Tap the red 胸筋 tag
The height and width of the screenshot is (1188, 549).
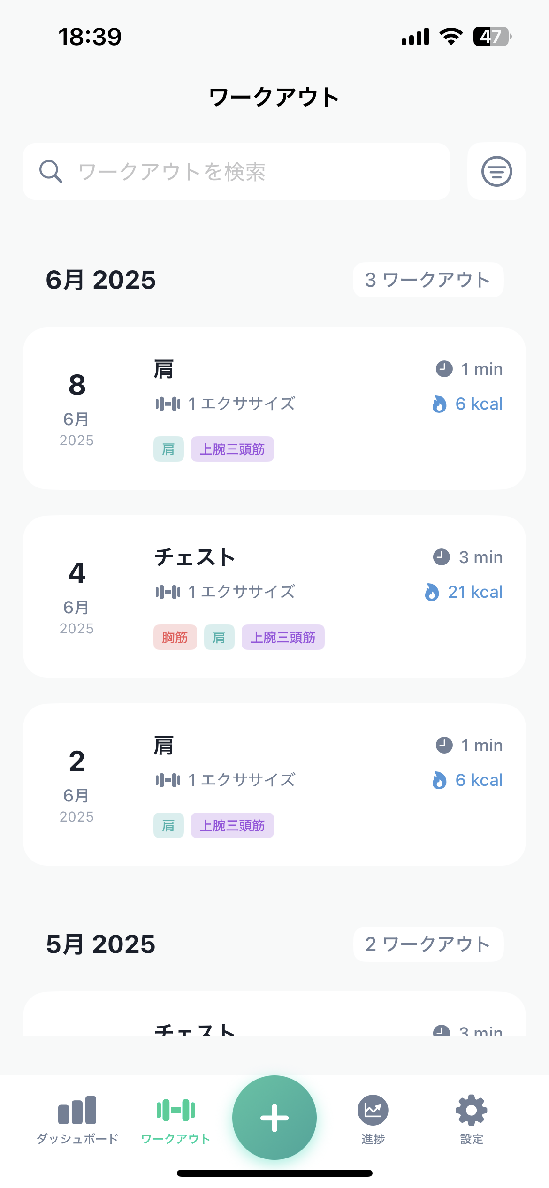pos(175,637)
